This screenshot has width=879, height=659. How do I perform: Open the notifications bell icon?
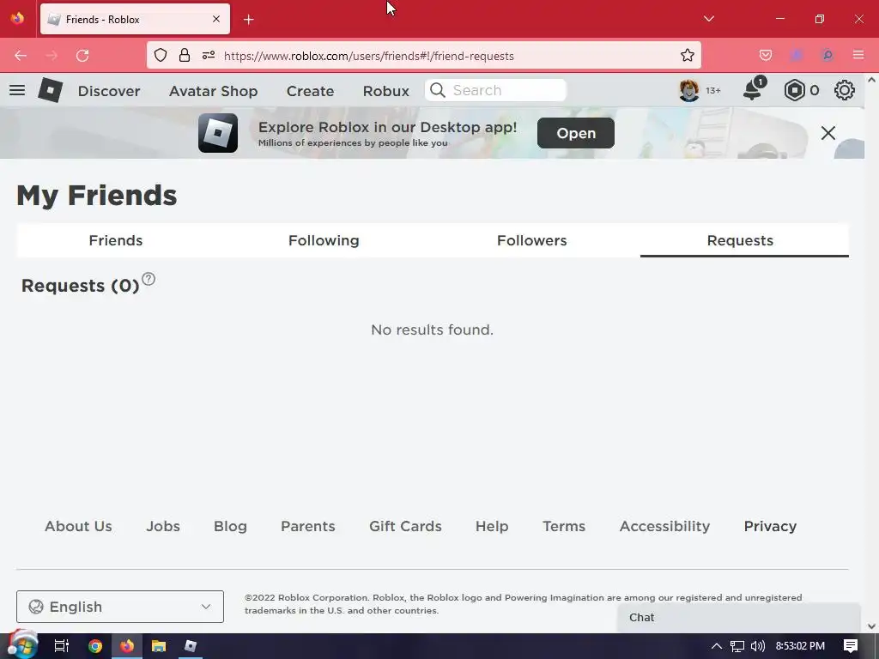click(x=753, y=89)
